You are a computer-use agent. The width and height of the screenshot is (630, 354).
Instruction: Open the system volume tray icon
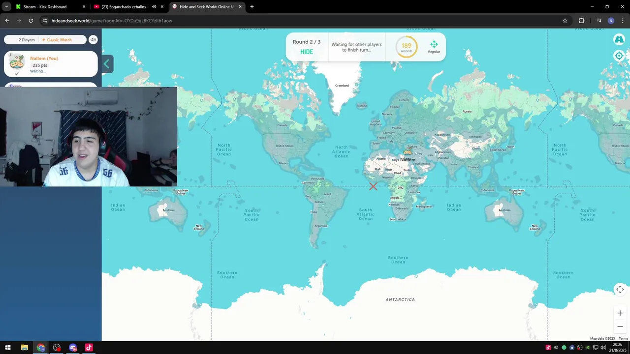point(603,348)
